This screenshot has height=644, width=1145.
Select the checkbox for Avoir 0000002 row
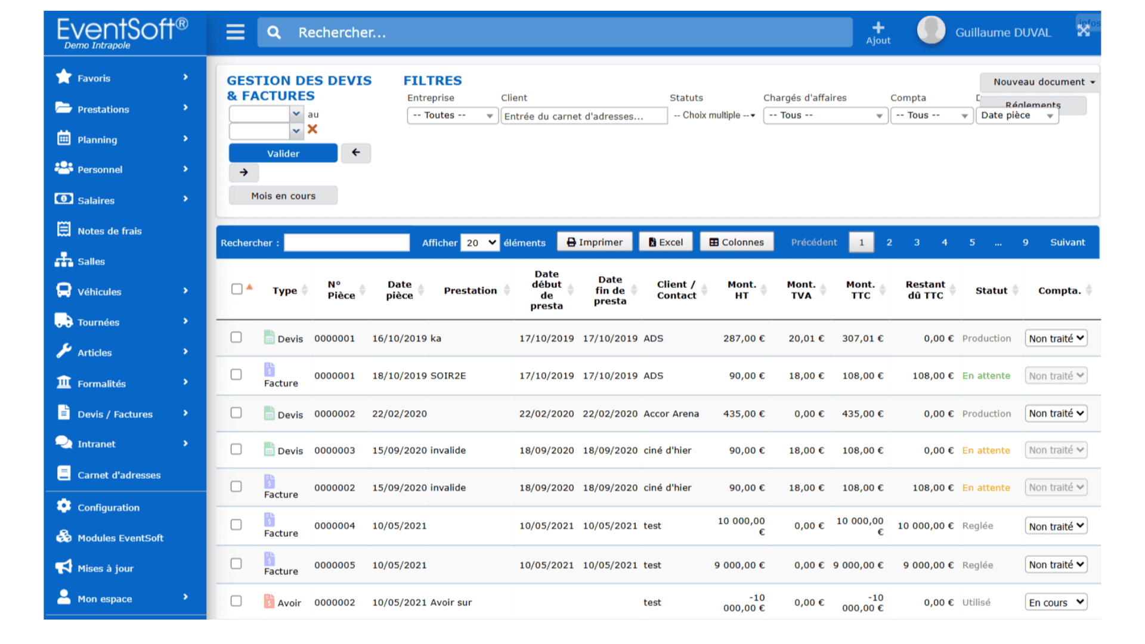236,601
